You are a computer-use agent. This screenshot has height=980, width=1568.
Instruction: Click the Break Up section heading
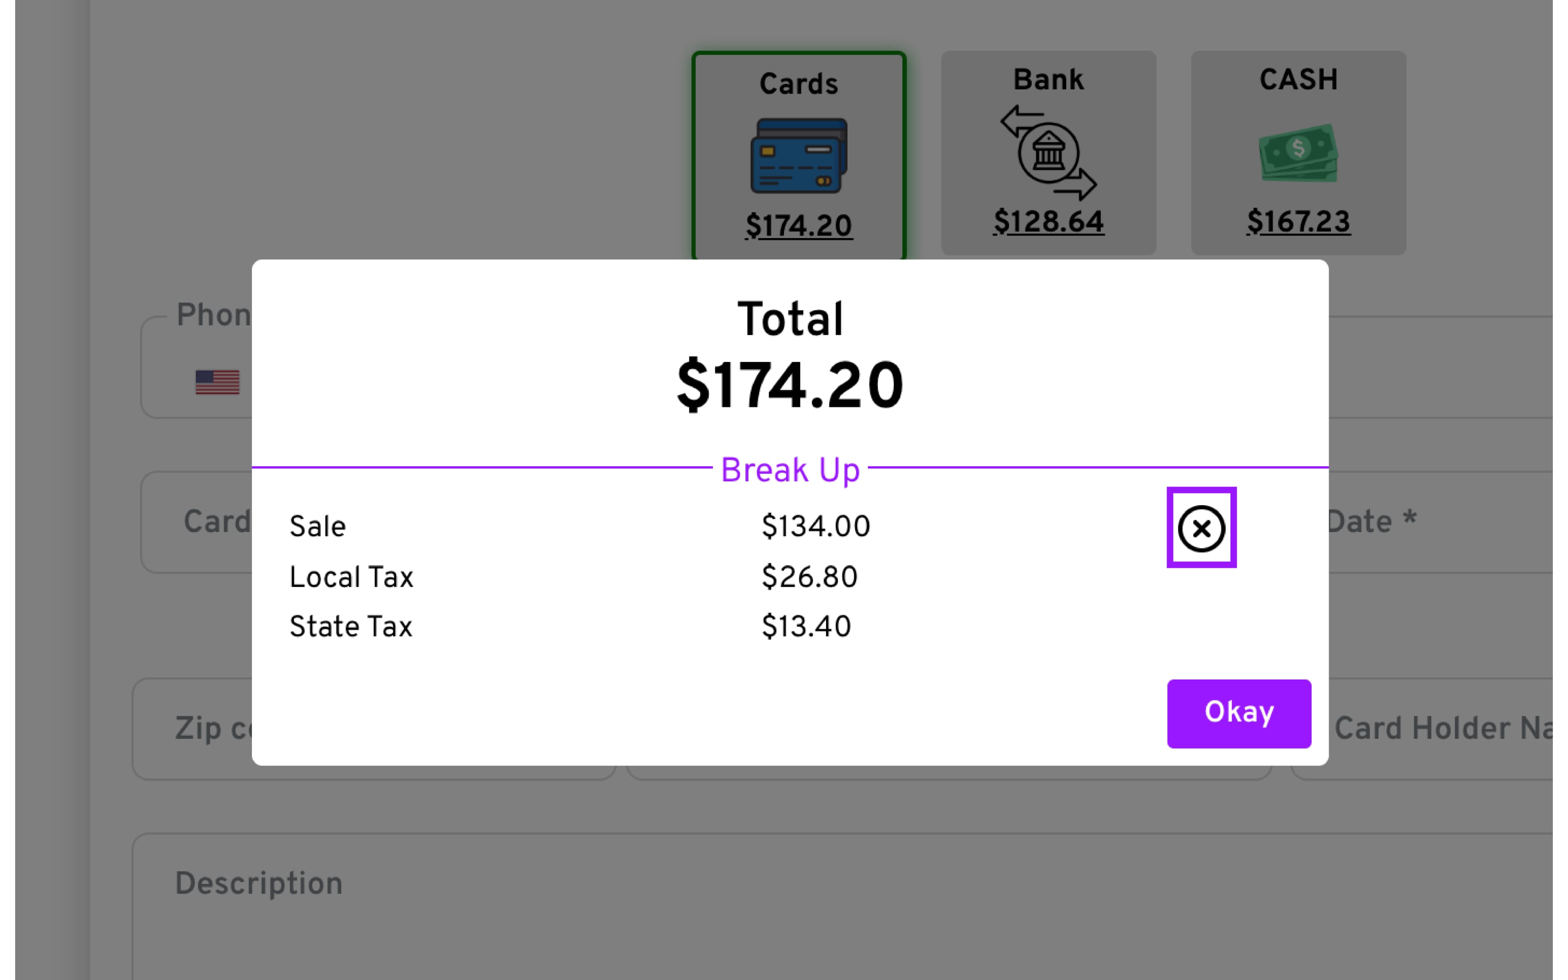click(x=790, y=470)
